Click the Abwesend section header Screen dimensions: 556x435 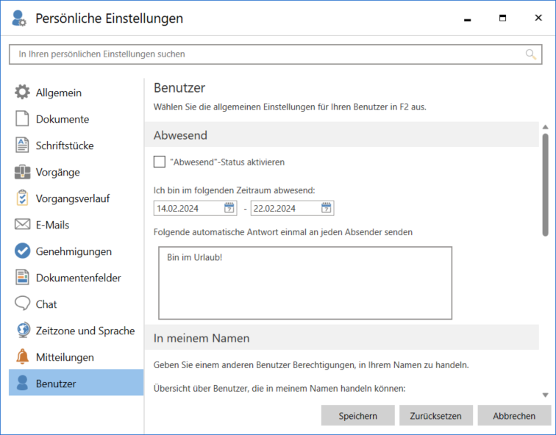[342, 135]
